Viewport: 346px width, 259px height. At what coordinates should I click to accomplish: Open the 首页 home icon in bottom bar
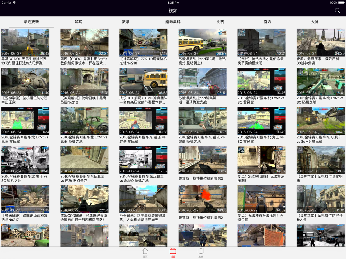coord(145,252)
